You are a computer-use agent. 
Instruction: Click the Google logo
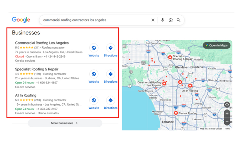click(21, 20)
